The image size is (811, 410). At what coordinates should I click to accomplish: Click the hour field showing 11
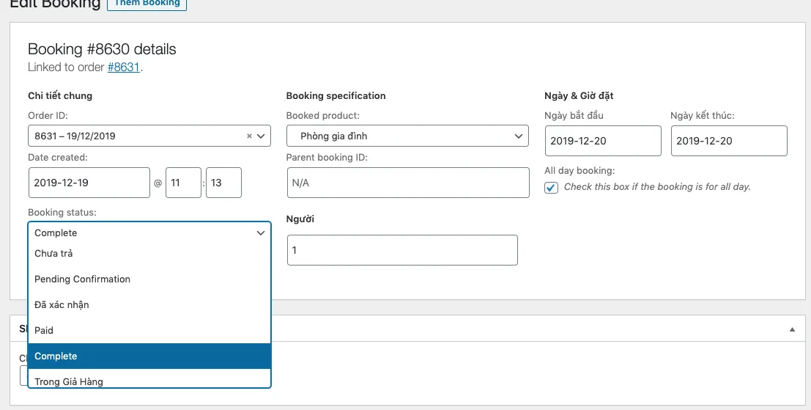(x=183, y=183)
